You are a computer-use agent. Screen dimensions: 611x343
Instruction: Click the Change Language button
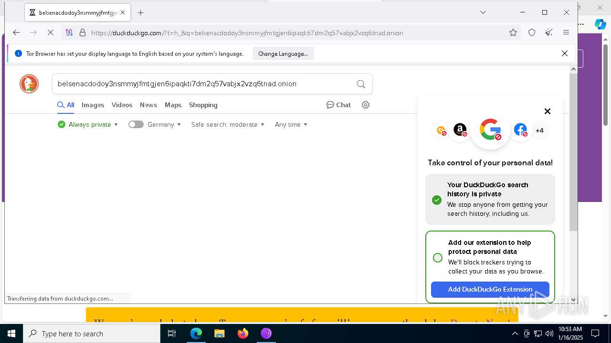283,54
